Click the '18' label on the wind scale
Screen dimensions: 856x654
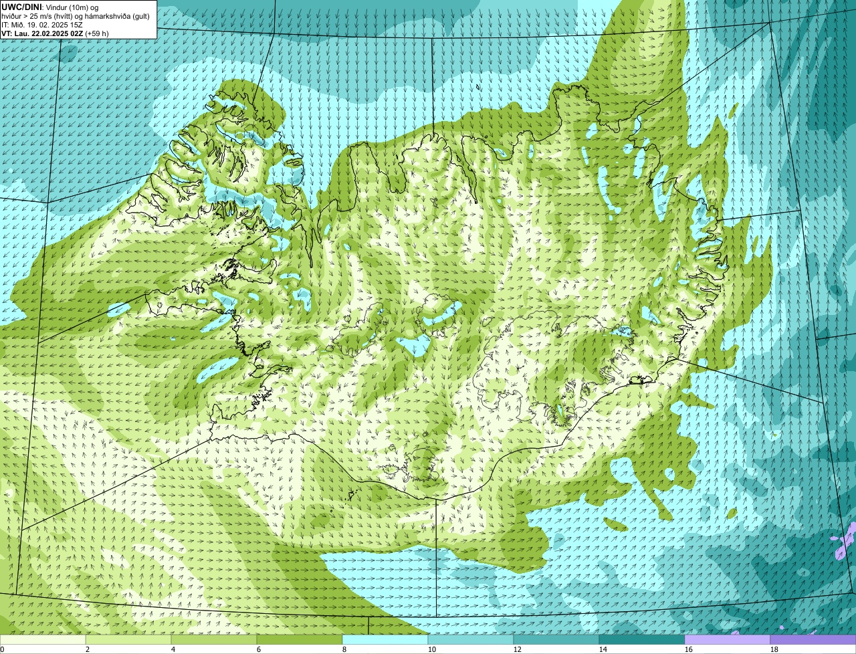pos(774,649)
